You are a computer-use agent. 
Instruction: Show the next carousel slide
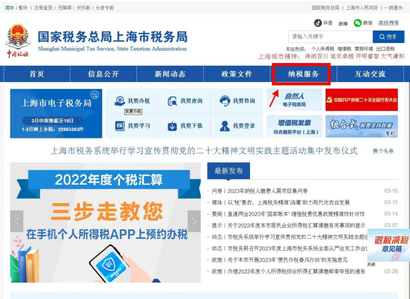point(194,221)
